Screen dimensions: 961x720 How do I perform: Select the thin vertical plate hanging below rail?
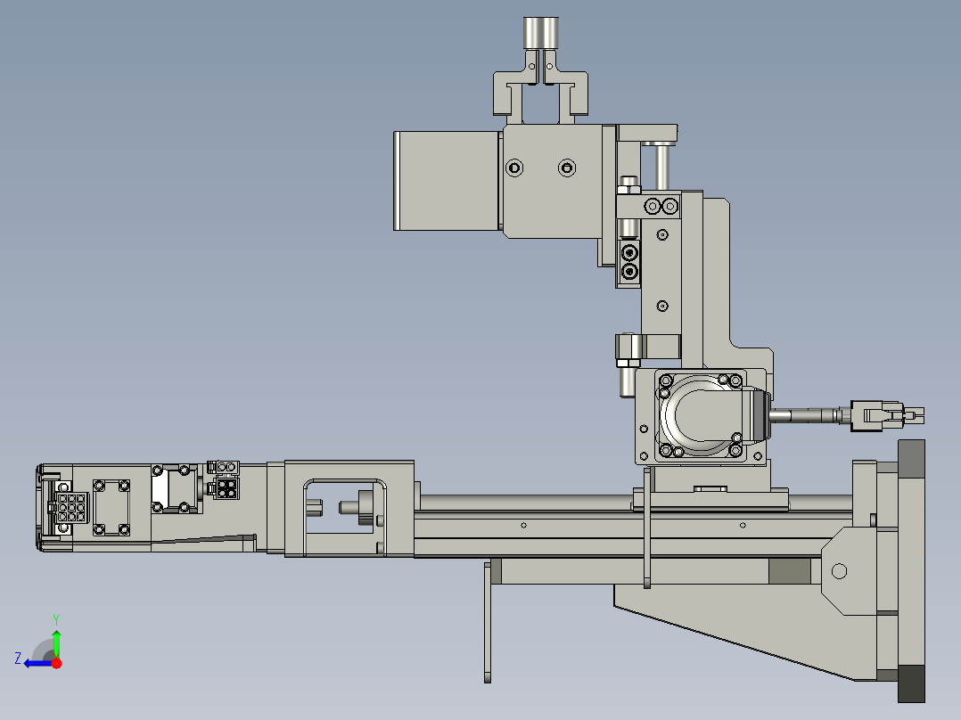click(x=488, y=622)
